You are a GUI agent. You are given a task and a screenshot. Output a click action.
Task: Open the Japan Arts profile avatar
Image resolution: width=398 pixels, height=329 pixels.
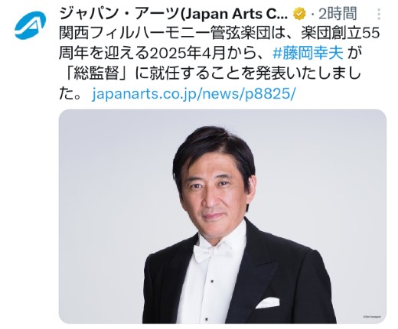30,25
